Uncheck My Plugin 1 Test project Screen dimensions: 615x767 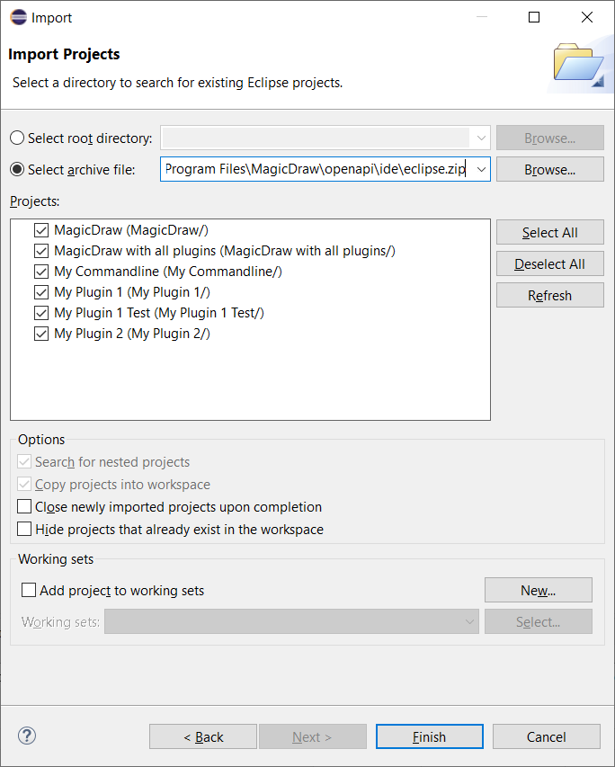(40, 313)
